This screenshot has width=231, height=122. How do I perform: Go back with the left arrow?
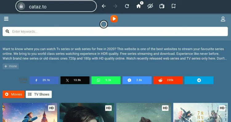coord(104,6)
